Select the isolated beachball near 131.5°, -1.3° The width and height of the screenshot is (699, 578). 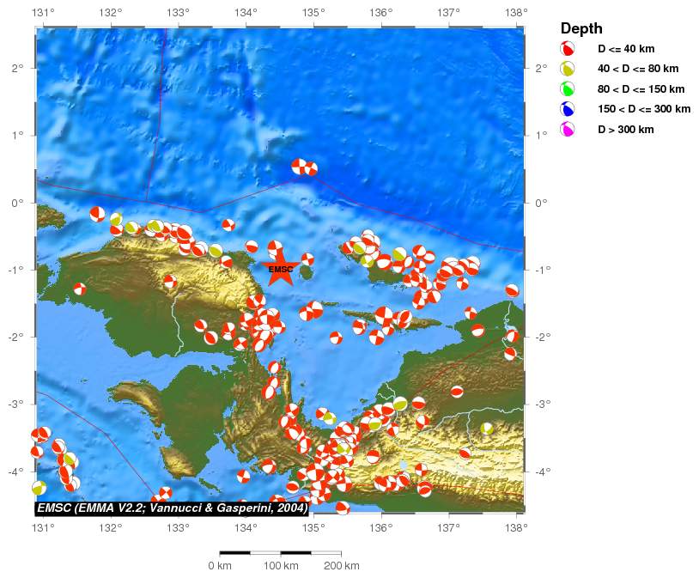(79, 289)
